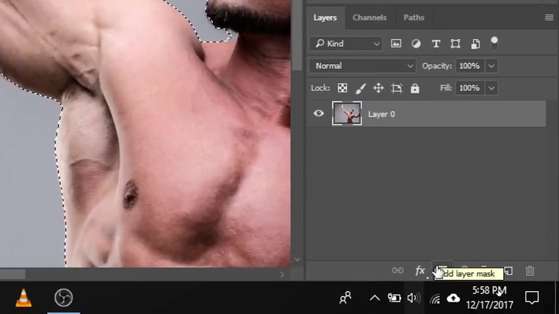The height and width of the screenshot is (314, 559).
Task: Open the volume control tray icon
Action: tap(414, 298)
